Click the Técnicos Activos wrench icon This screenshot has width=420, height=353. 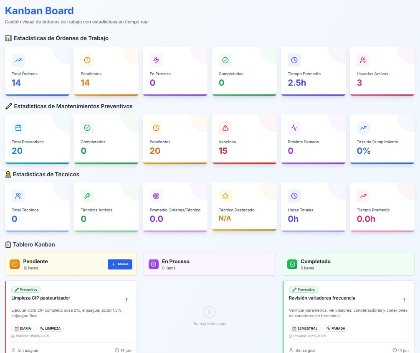click(x=87, y=196)
